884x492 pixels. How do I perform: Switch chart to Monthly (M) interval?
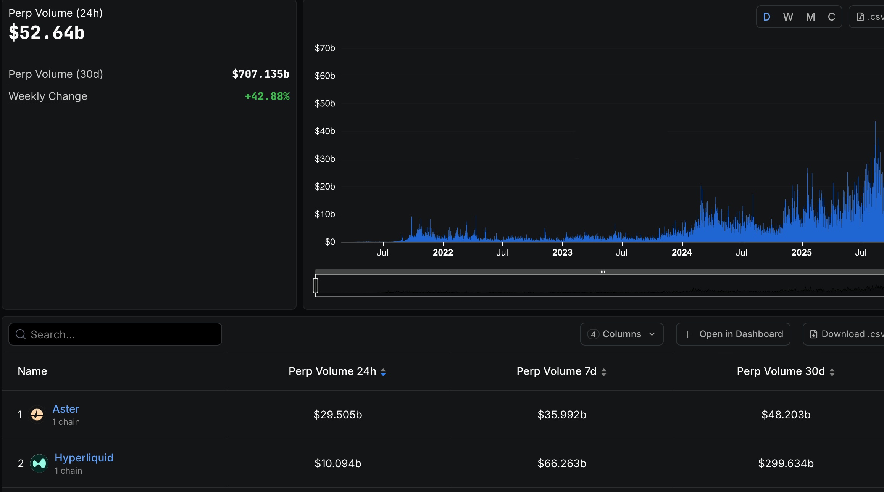click(x=810, y=17)
